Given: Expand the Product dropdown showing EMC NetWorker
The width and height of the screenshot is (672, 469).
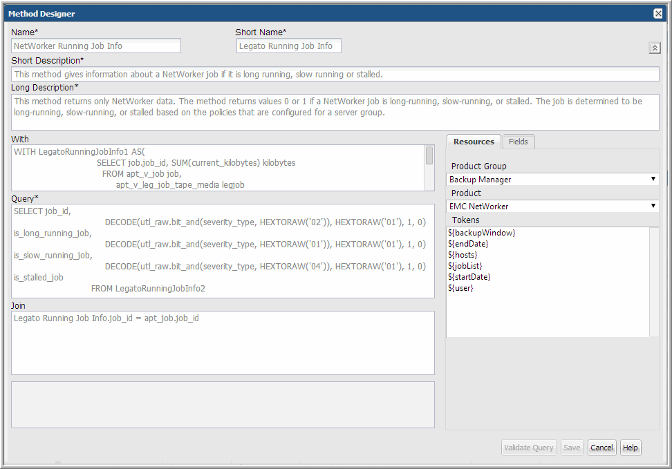Looking at the screenshot, I should (x=552, y=207).
